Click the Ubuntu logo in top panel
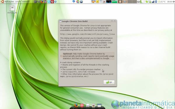Screen dimensions: 175x109 (2, 1)
